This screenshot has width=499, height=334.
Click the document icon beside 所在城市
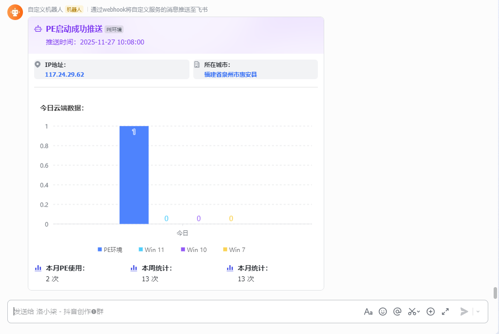(197, 64)
